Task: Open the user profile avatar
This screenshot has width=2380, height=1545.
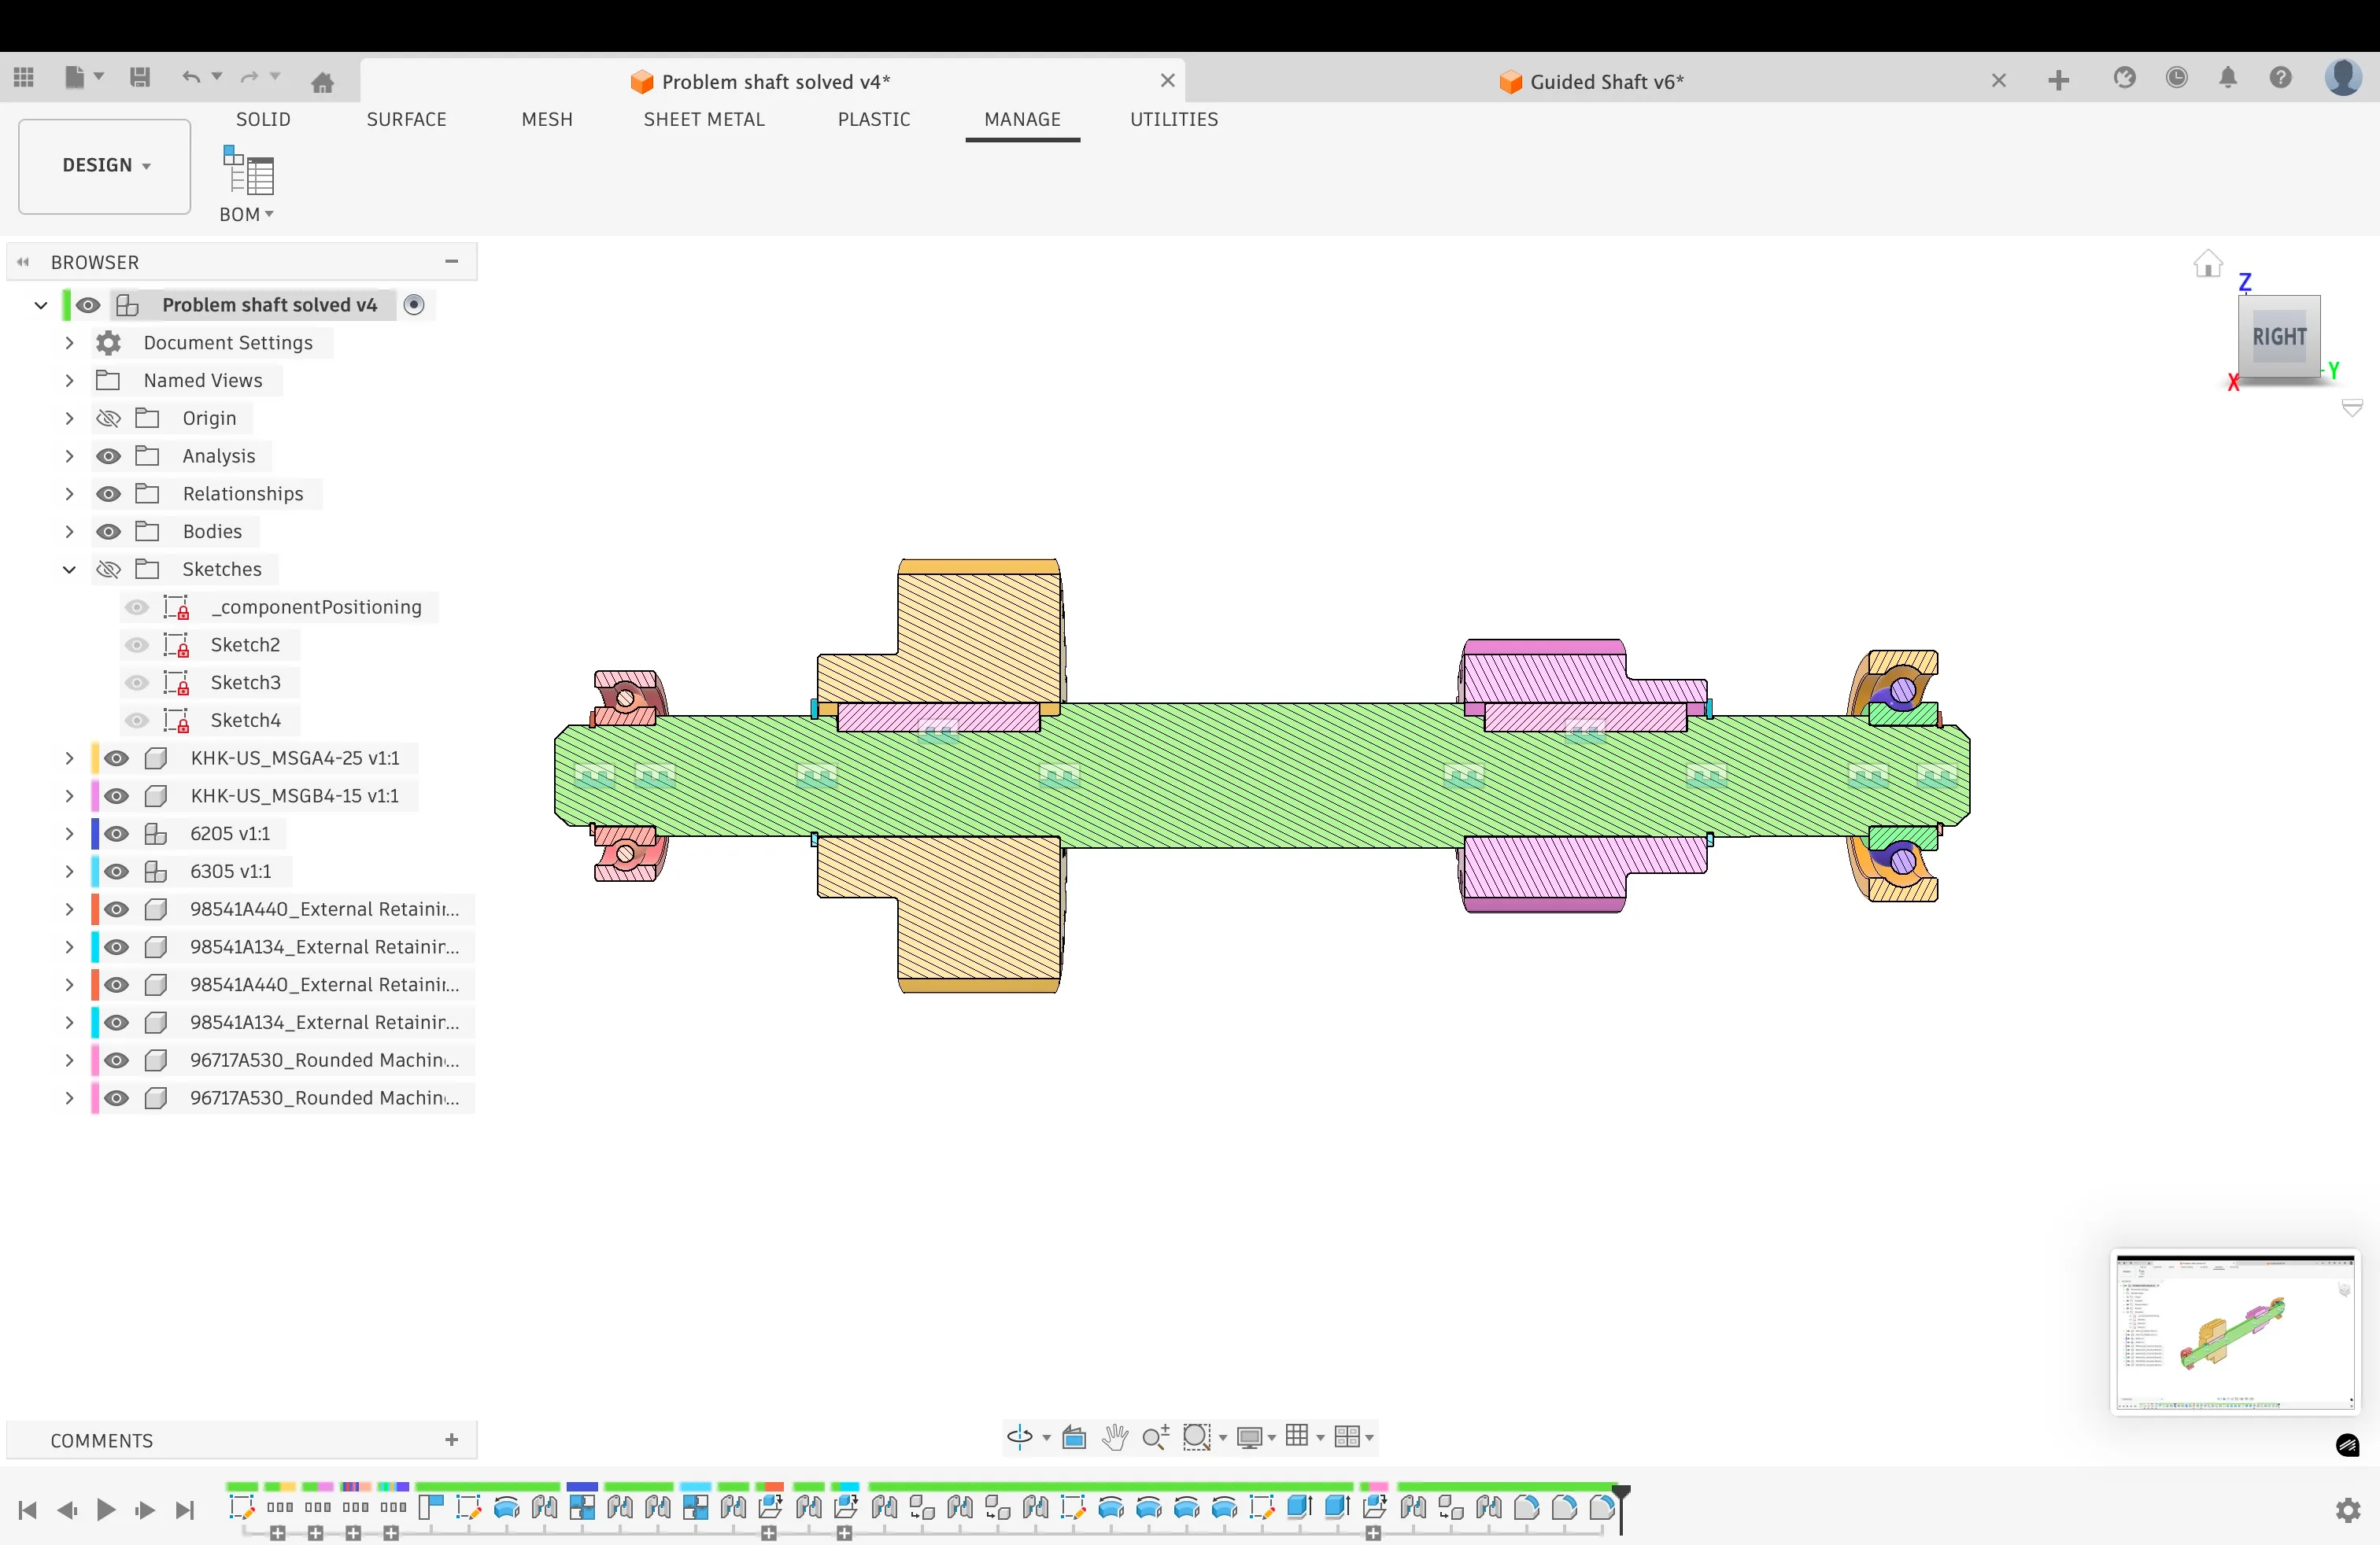Action: pos(2343,77)
